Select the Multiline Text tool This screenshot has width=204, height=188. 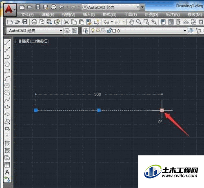(7, 172)
